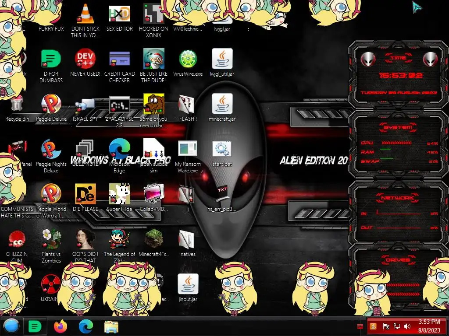Screen dimensions: 449x336
Task: Launch Peggle World of Warcraft shortcut
Action: [51, 194]
